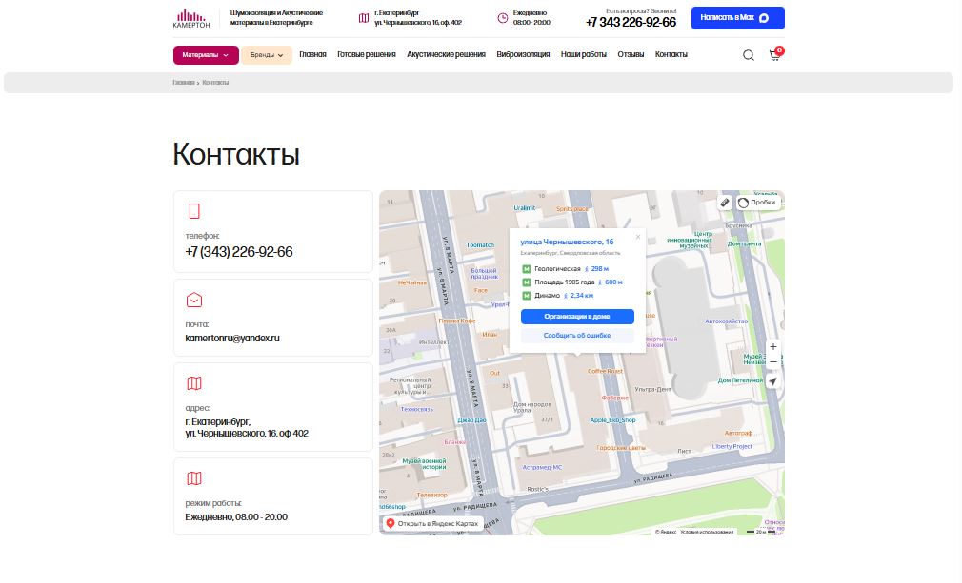Image resolution: width=962 pixels, height=583 pixels.
Task: Call header phone +7 343 226-92-66
Action: (x=631, y=22)
